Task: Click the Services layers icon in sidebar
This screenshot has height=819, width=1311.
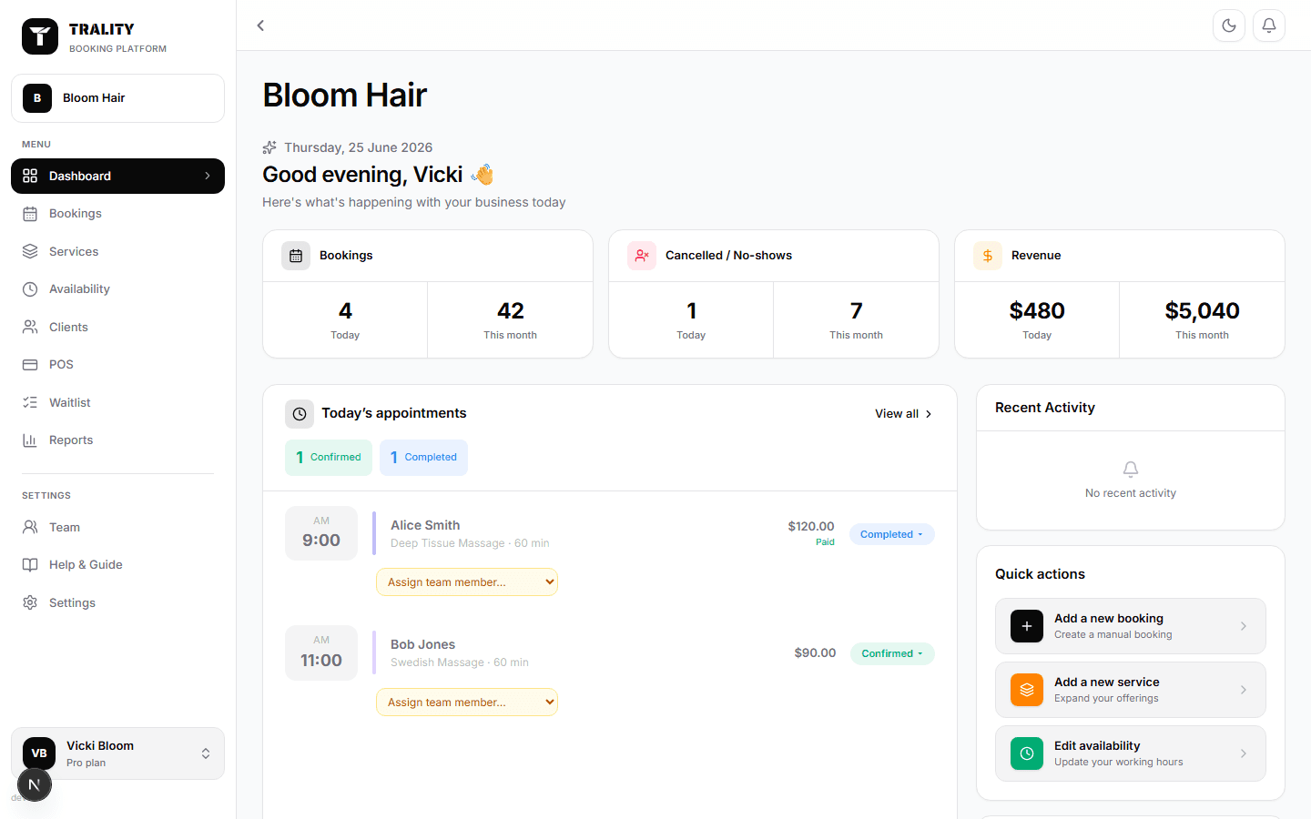Action: click(30, 251)
